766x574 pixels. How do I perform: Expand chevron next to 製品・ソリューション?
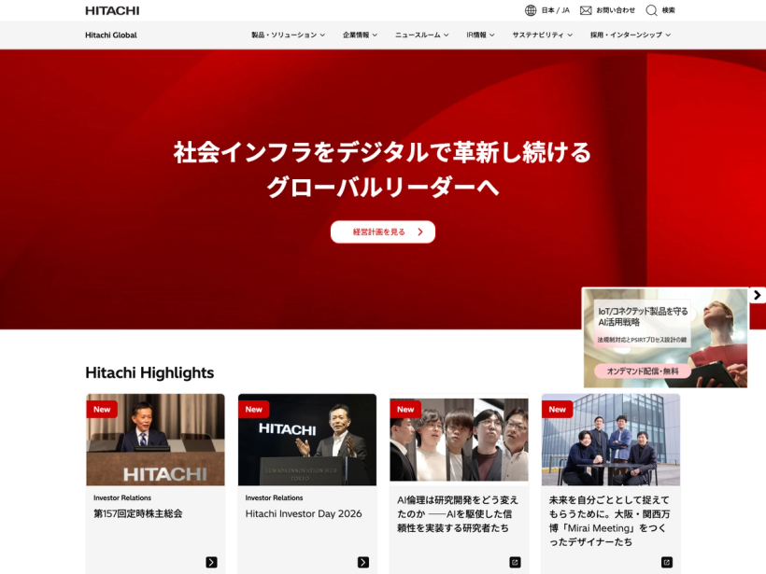coord(322,35)
